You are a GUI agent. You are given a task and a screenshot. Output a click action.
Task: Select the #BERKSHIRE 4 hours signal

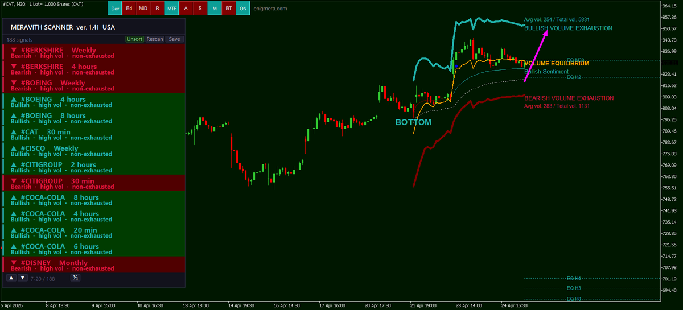point(94,69)
